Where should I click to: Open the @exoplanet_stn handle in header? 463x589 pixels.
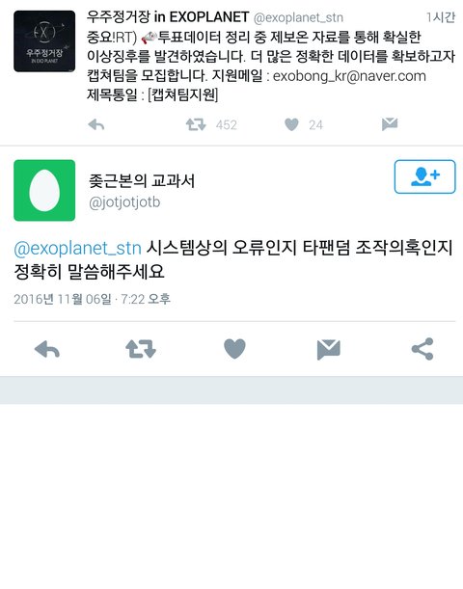(298, 17)
